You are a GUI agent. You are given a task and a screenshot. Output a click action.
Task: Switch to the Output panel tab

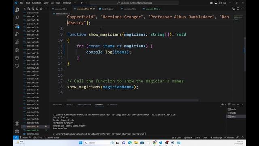69,105
